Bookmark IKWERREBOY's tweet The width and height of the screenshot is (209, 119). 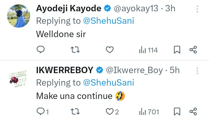point(177,111)
